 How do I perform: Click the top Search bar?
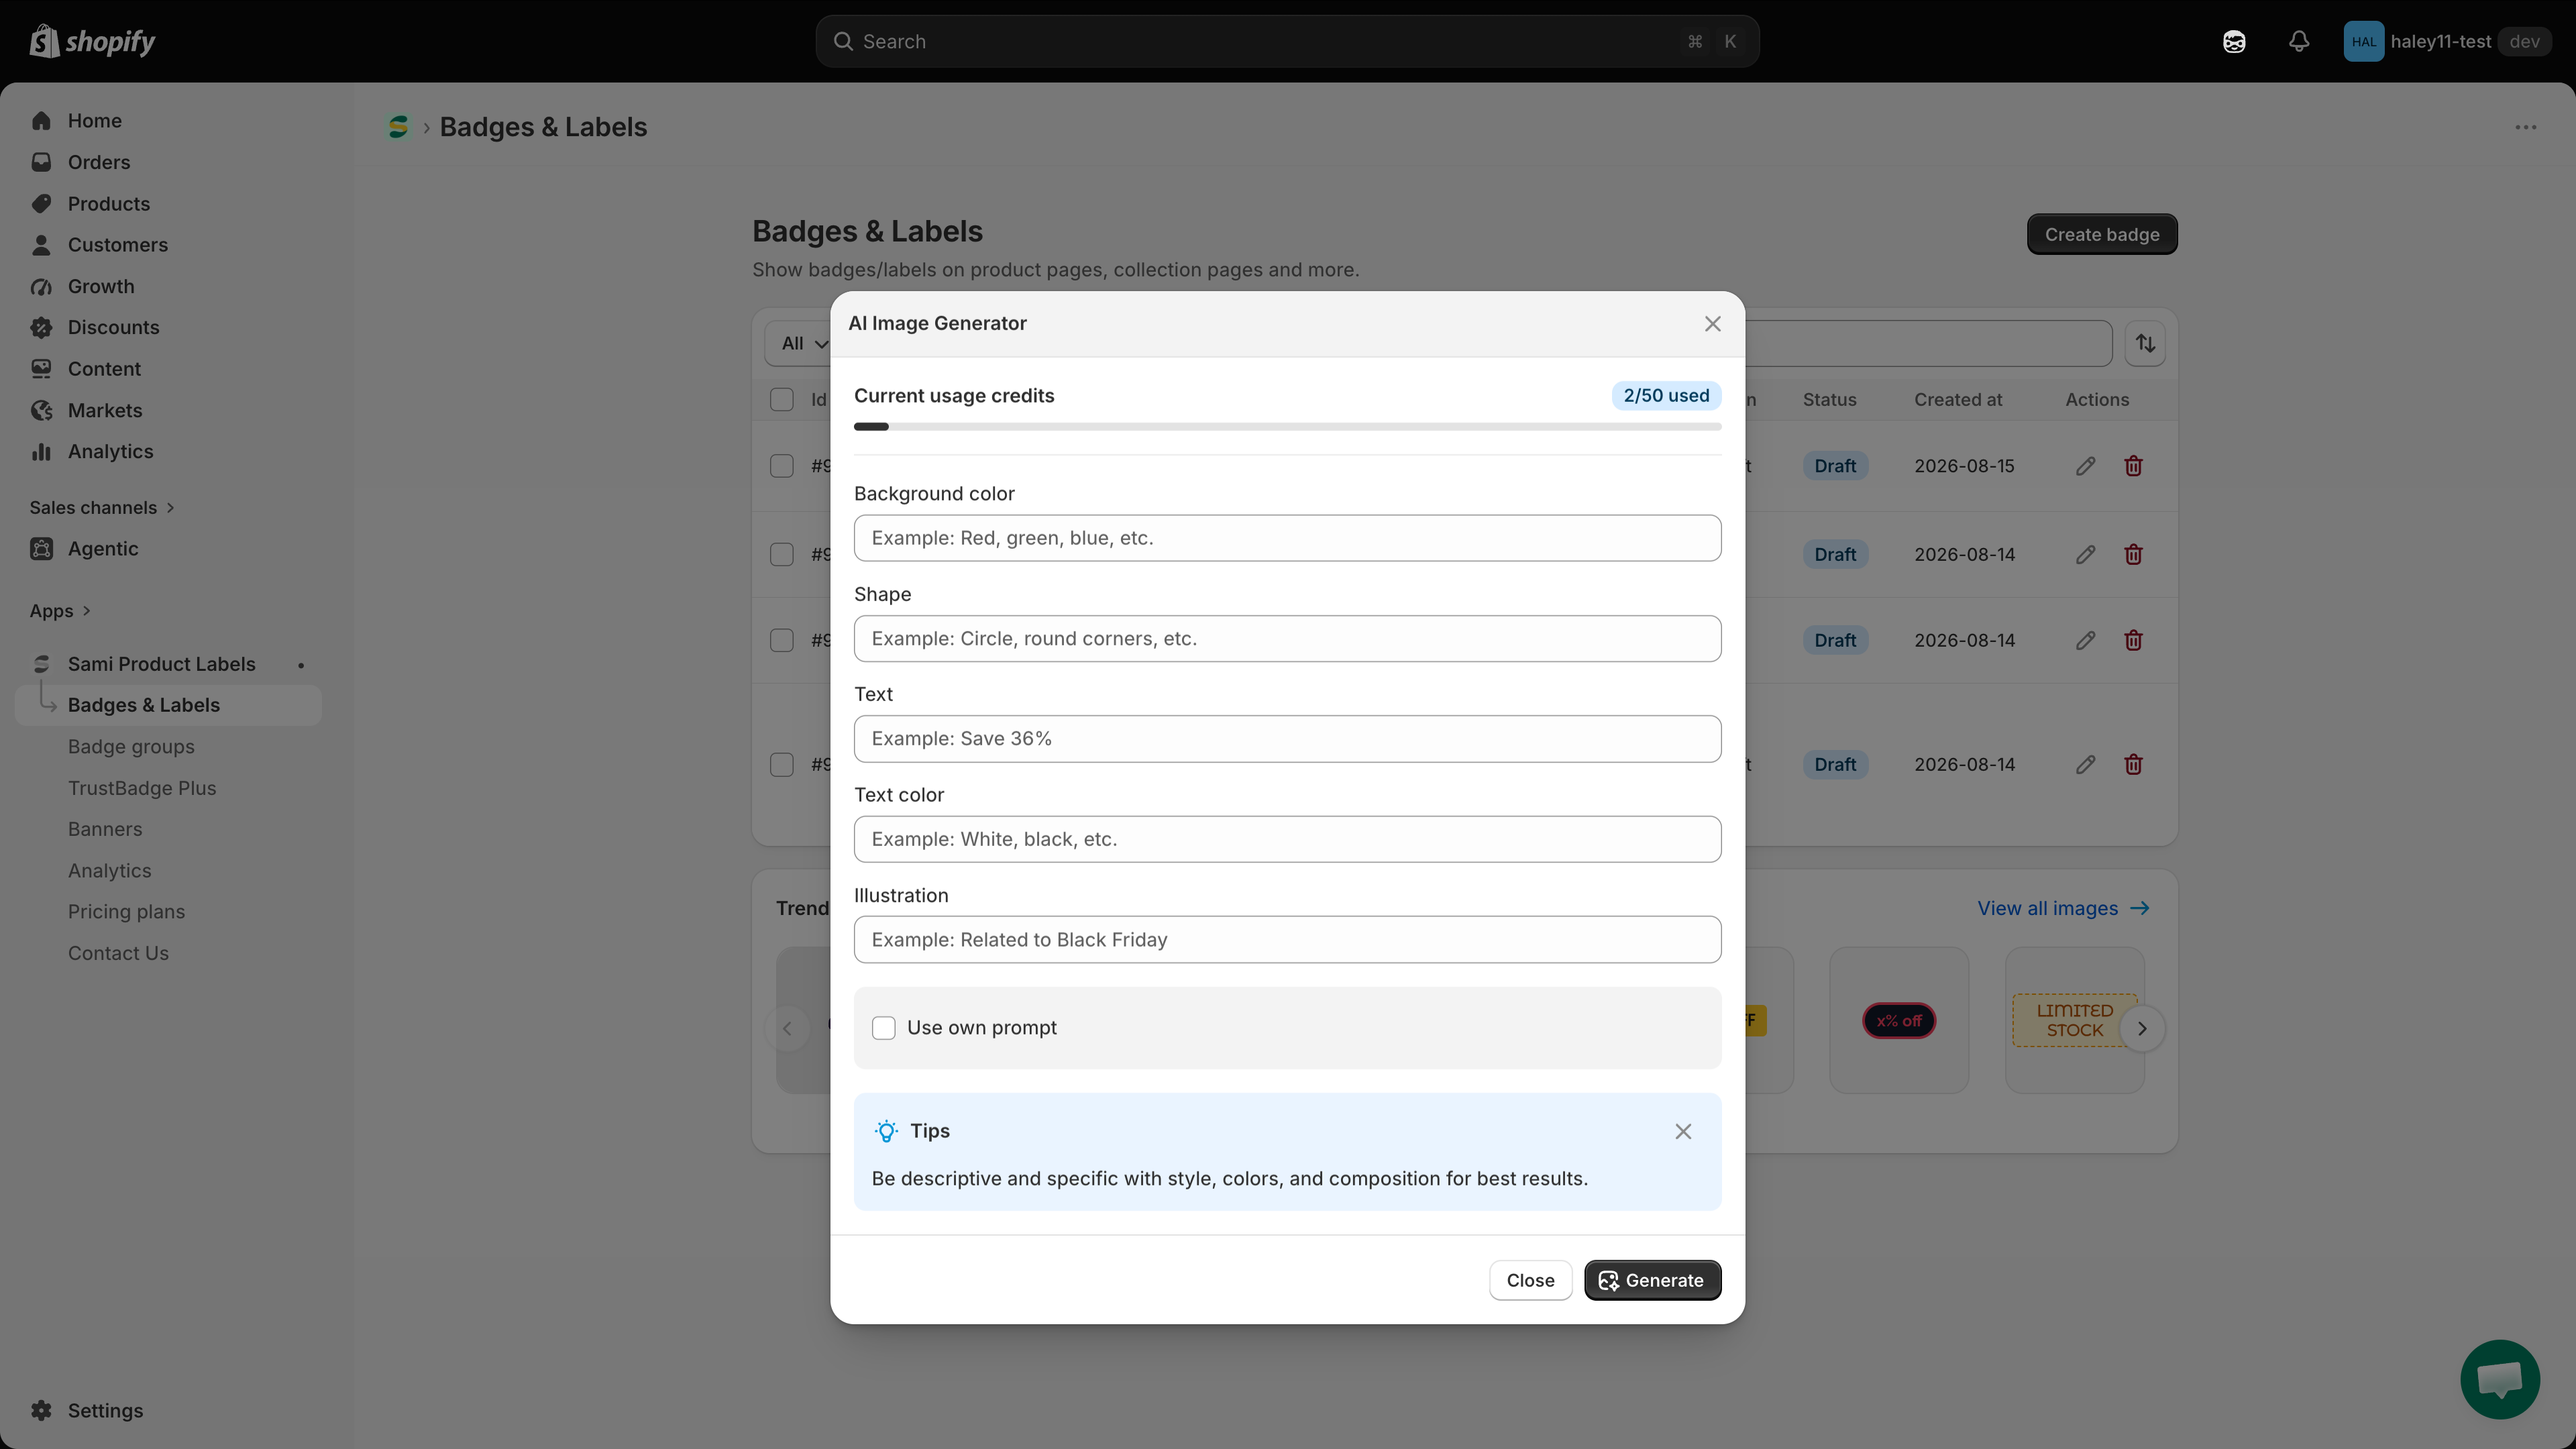click(1287, 41)
